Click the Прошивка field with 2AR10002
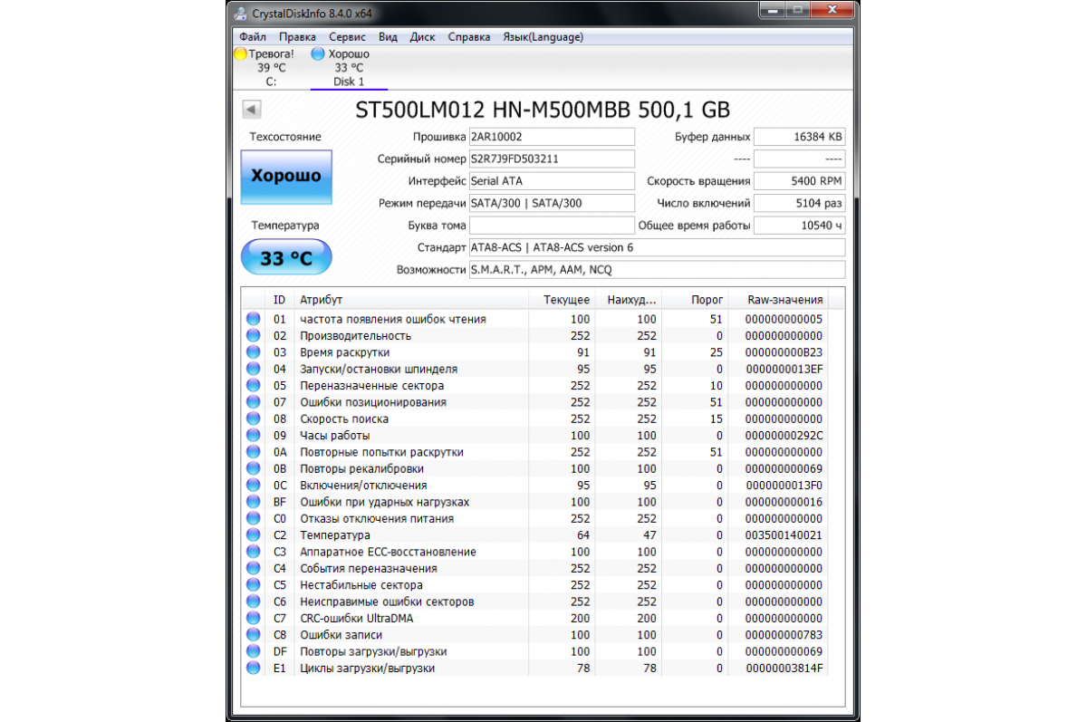The width and height of the screenshot is (1087, 722). 552,137
